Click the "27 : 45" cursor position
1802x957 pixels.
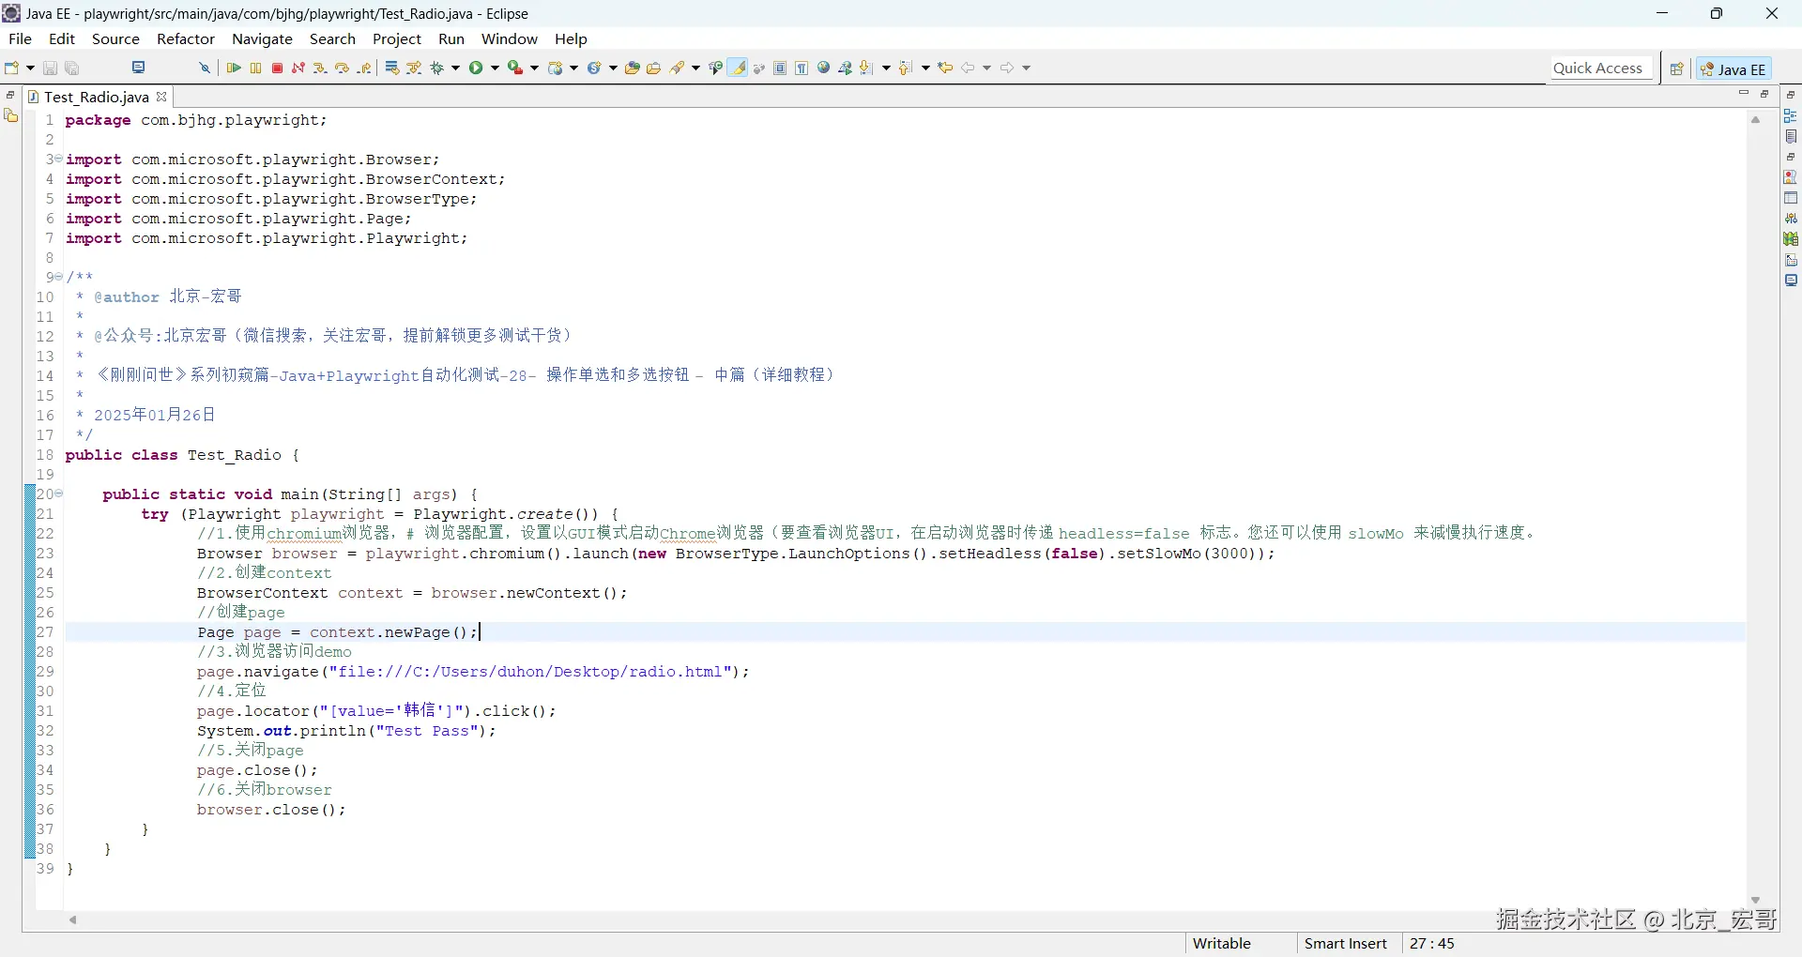click(x=1432, y=944)
